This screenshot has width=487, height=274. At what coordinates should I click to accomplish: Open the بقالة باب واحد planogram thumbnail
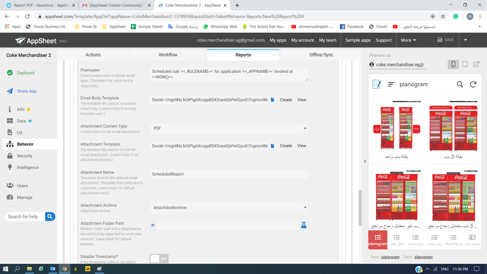point(397,130)
